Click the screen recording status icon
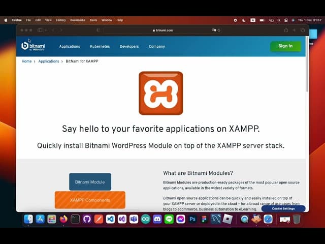This screenshot has height=244, width=325. tap(235, 20)
